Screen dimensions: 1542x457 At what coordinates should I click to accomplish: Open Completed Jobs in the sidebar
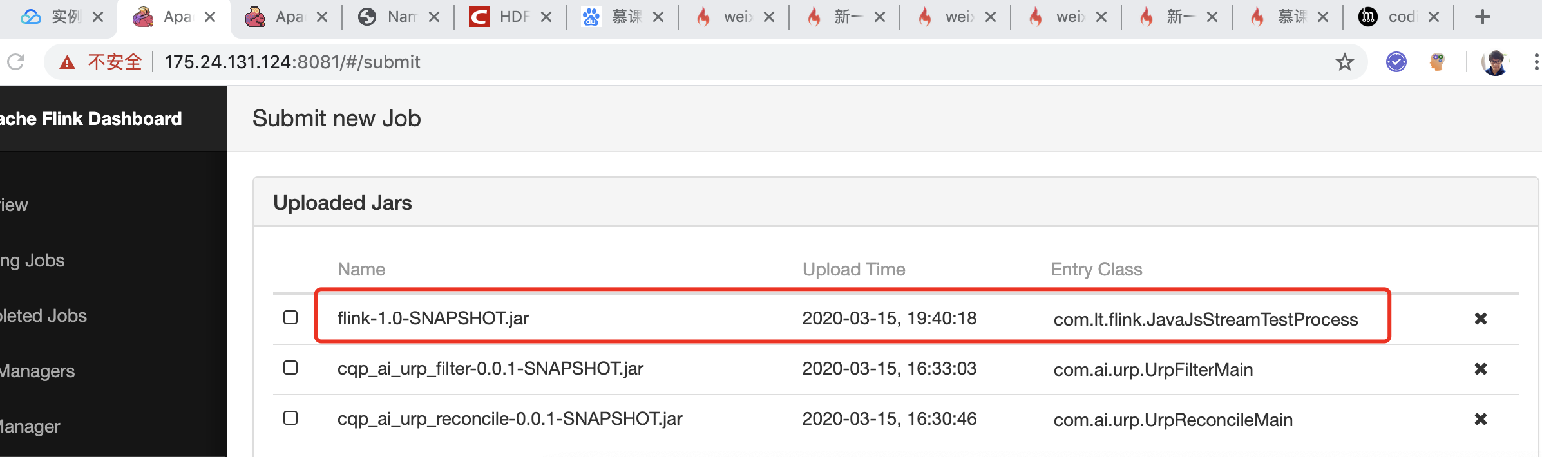point(43,316)
